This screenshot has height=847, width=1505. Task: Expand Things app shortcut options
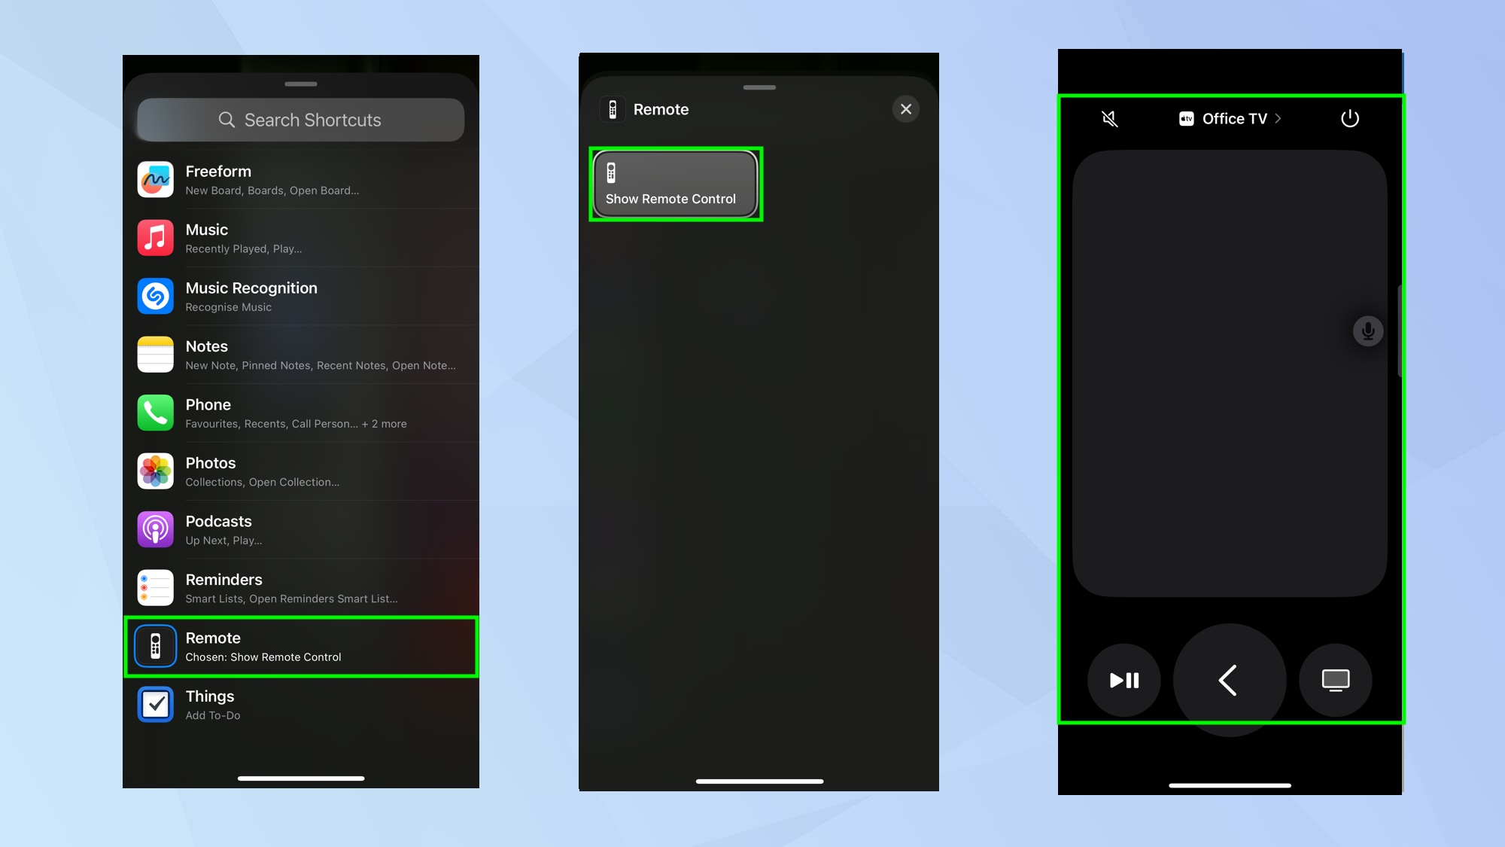301,703
